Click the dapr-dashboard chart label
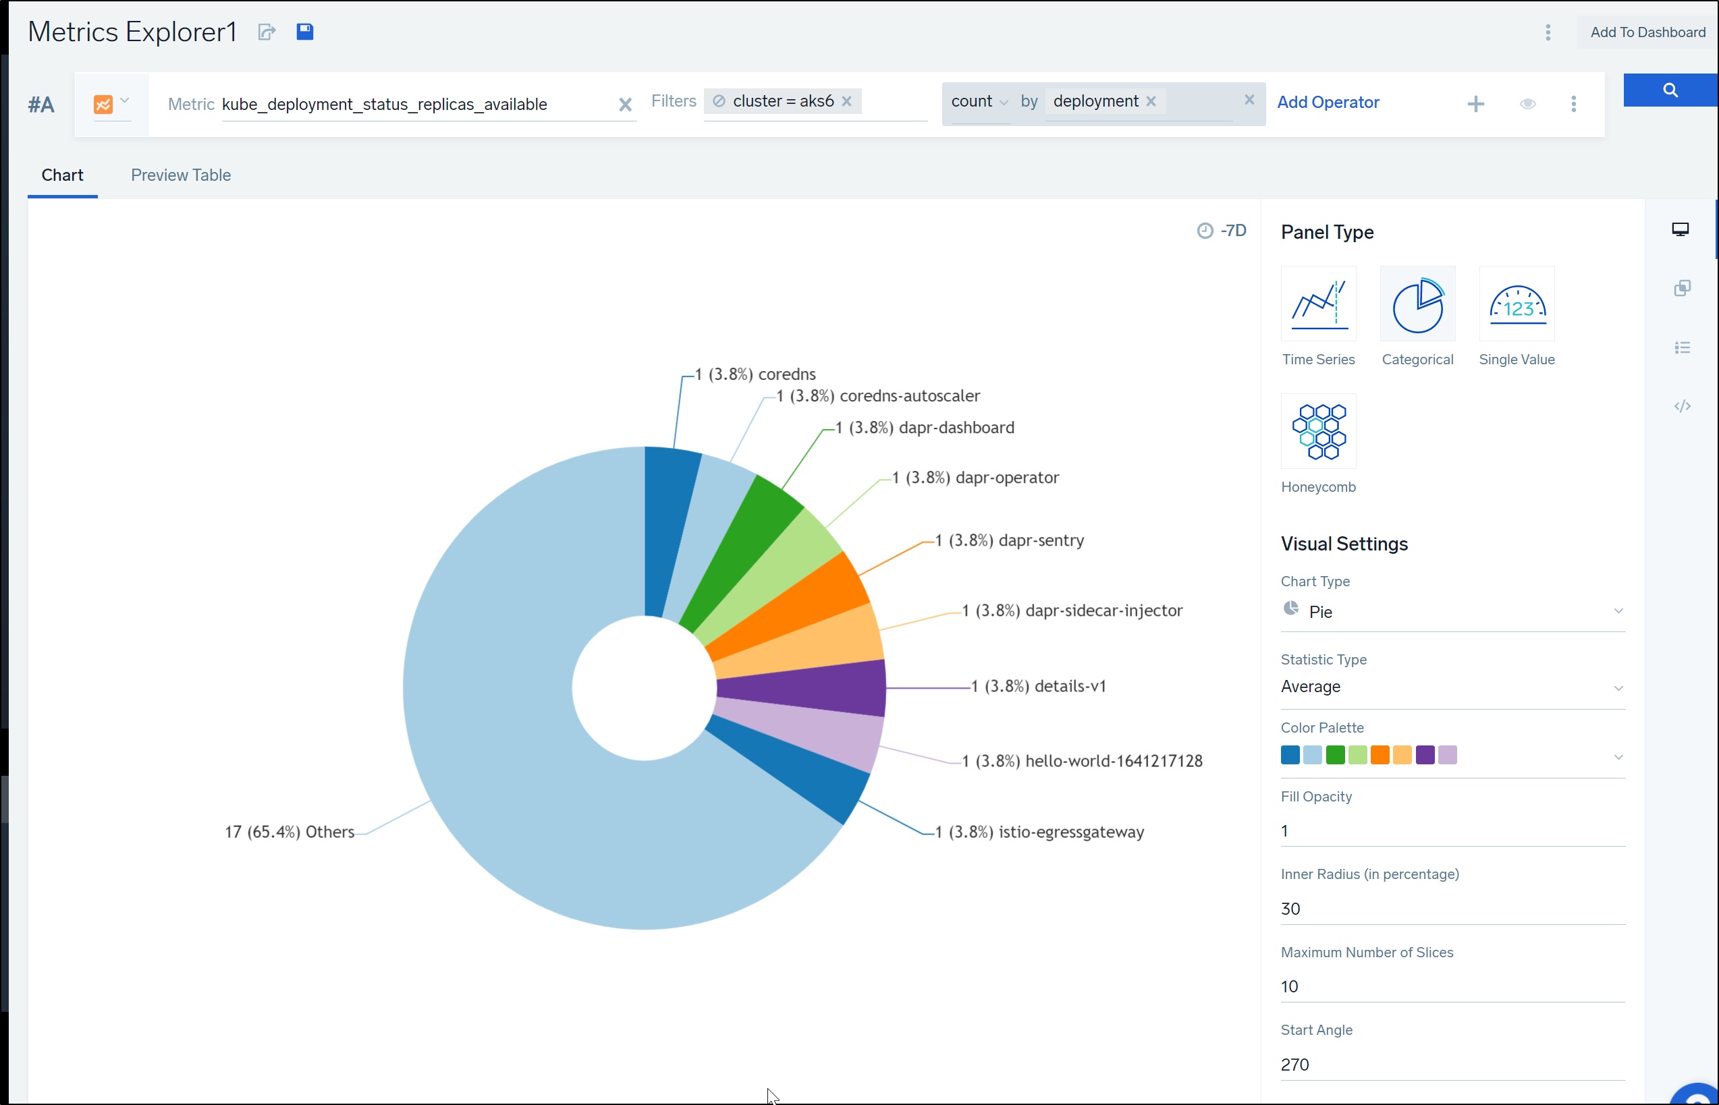The image size is (1719, 1105). pos(925,428)
